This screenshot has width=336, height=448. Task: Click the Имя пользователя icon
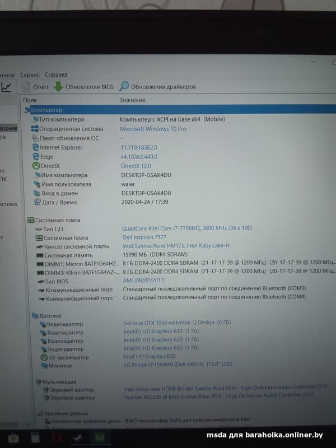pyautogui.click(x=37, y=184)
